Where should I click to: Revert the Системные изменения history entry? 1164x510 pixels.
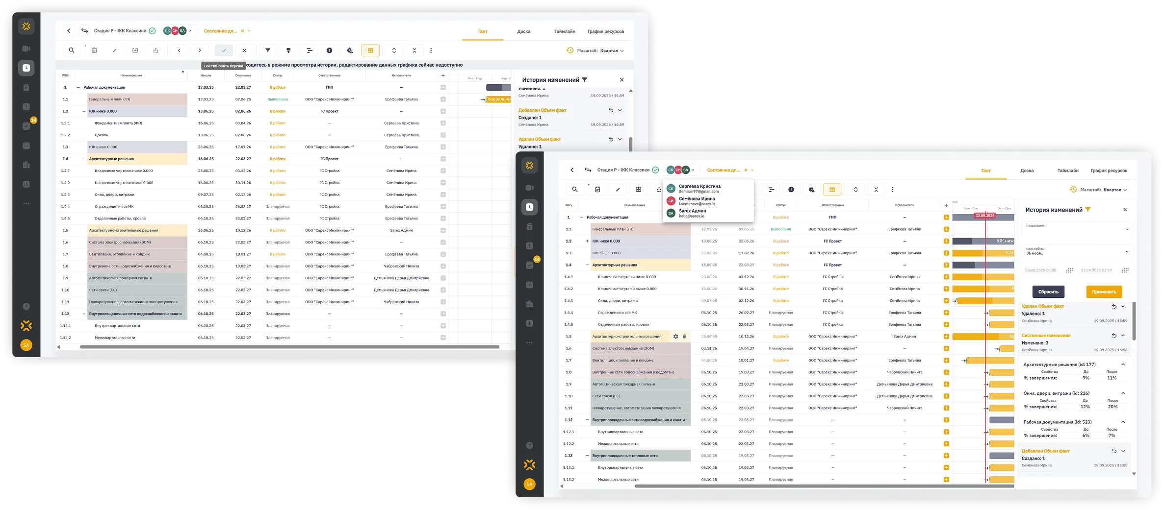click(x=1114, y=336)
